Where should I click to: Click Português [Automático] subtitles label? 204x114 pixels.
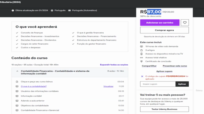coord(84,10)
